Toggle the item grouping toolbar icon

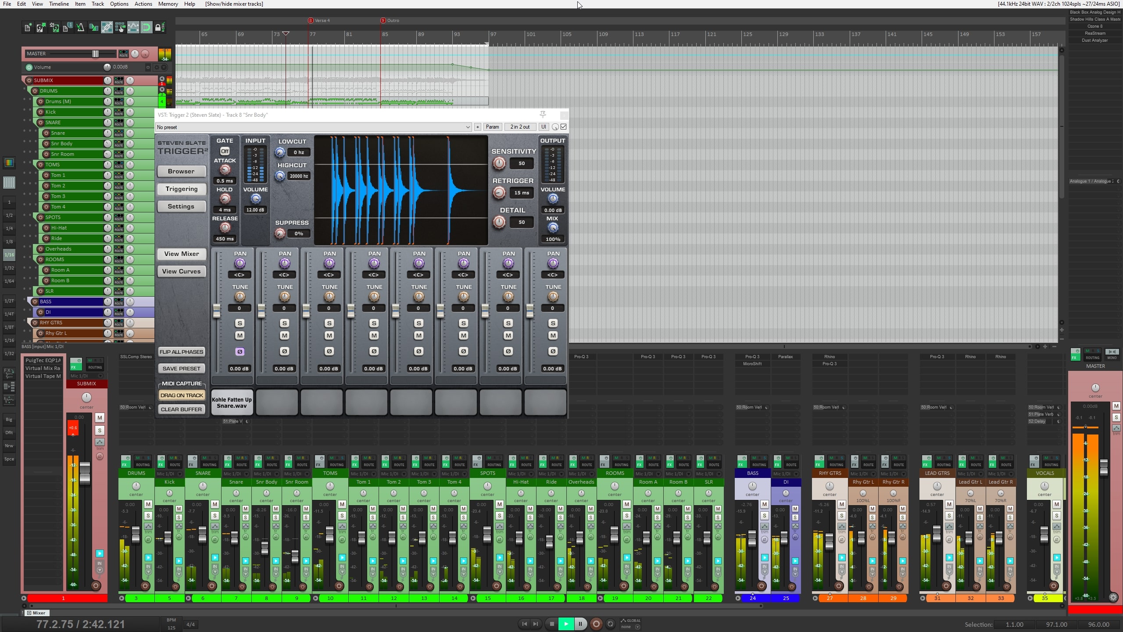point(107,28)
